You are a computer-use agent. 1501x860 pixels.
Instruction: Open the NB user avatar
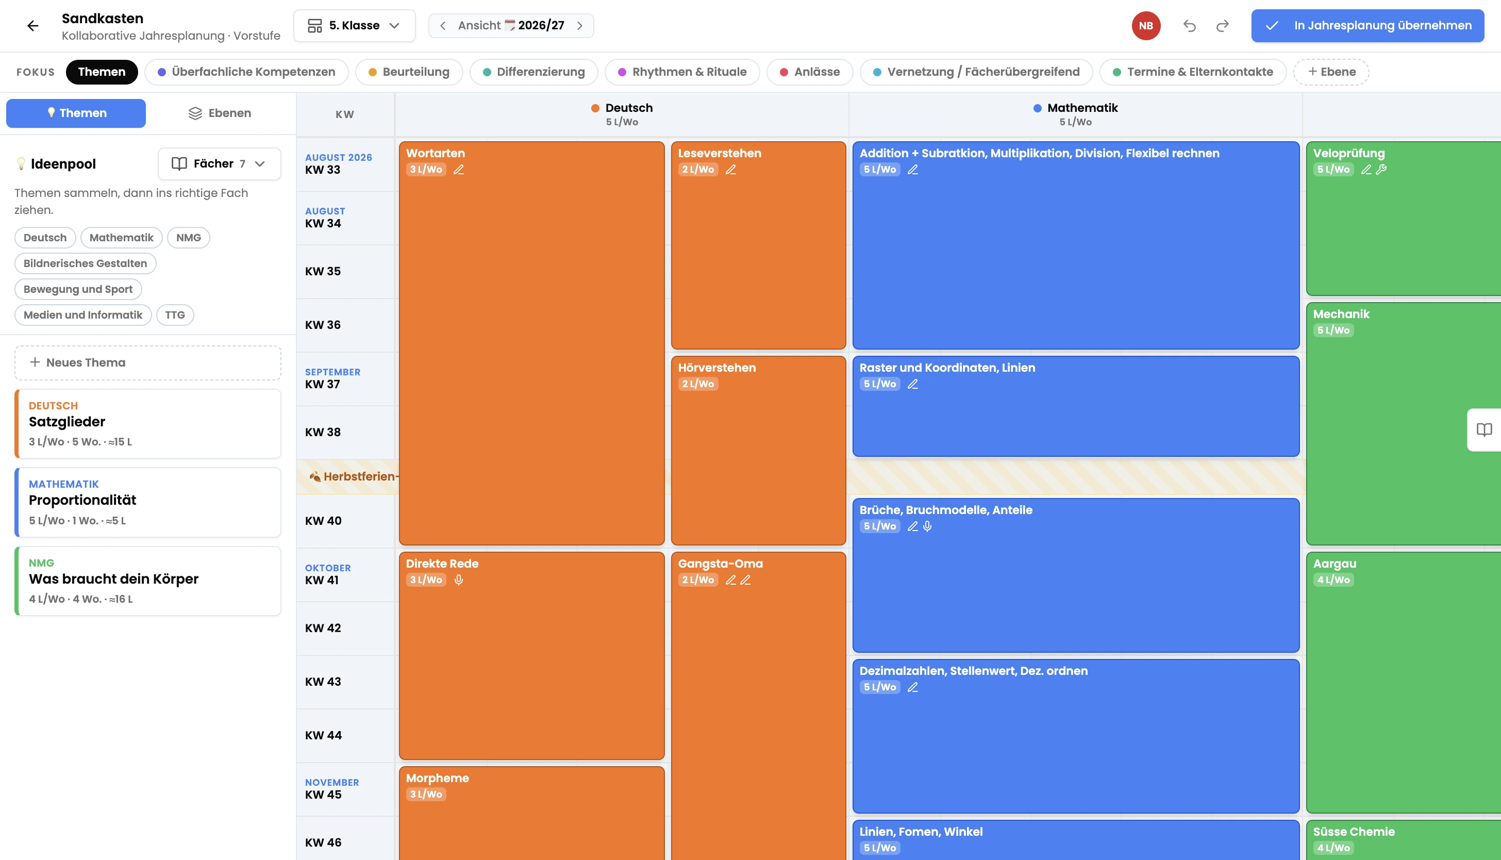coord(1145,25)
